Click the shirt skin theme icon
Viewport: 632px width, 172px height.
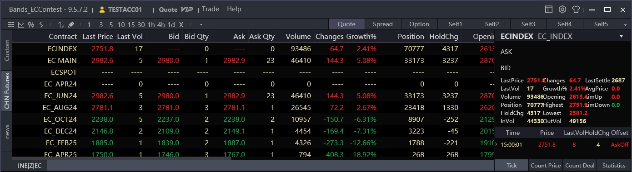tap(576, 9)
